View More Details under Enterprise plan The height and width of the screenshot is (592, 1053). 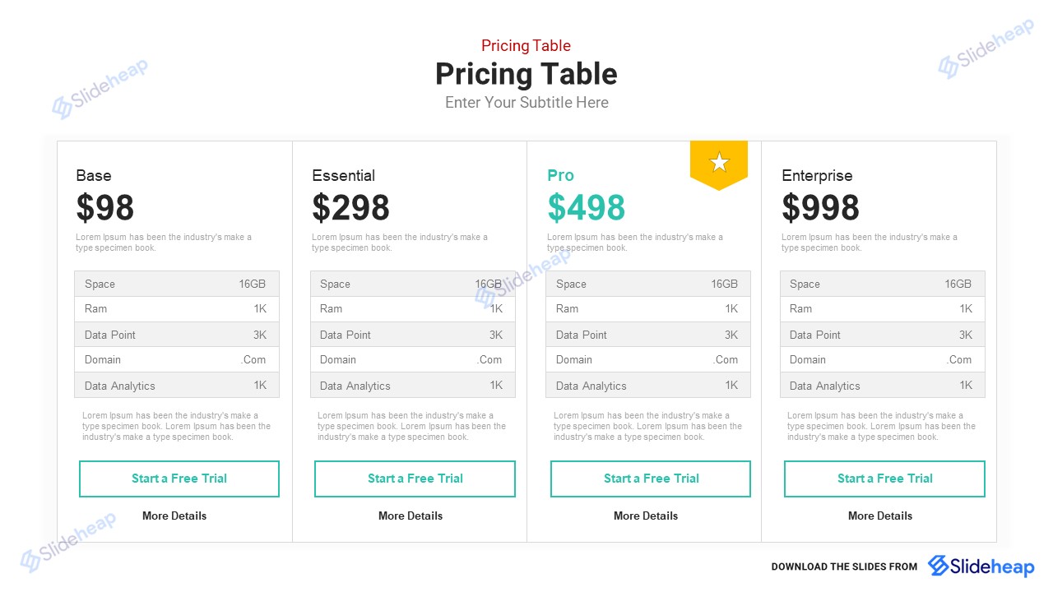pos(880,516)
